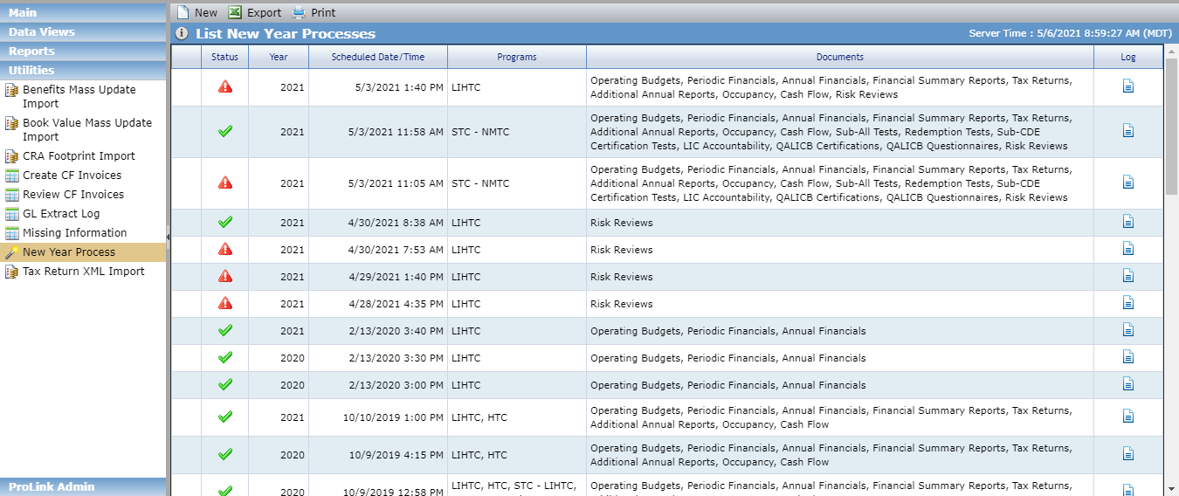Create a New process from toolbar
The width and height of the screenshot is (1179, 496).
point(196,12)
